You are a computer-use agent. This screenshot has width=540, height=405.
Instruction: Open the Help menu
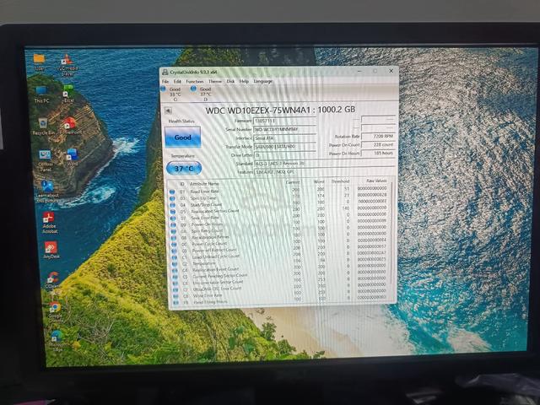point(244,81)
